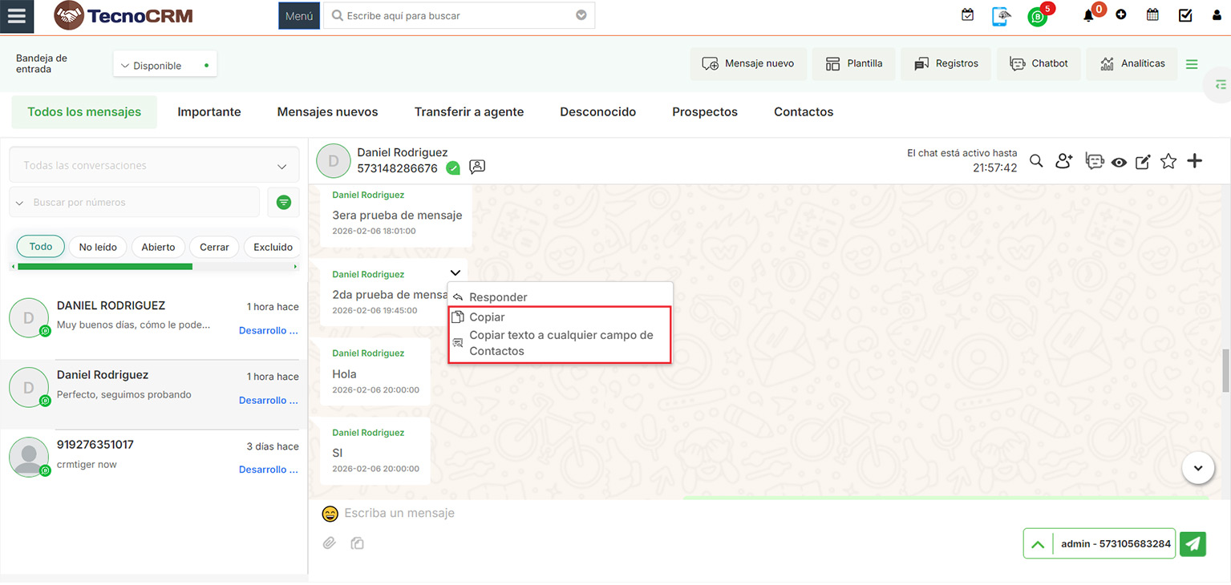Open the notifications bell icon
Viewport: 1231px width, 585px height.
(1088, 15)
